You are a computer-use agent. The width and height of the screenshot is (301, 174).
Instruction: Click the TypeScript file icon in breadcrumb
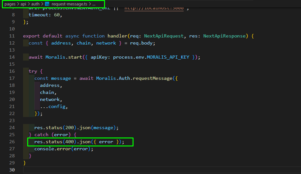(x=47, y=4)
